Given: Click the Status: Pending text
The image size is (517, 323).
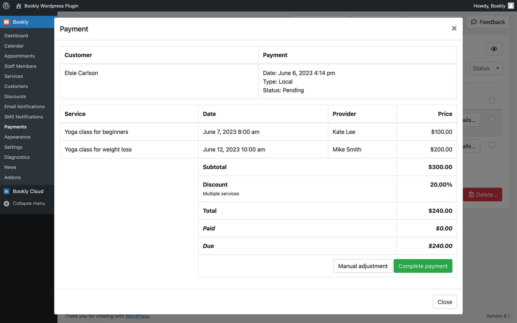Looking at the screenshot, I should click(x=283, y=90).
